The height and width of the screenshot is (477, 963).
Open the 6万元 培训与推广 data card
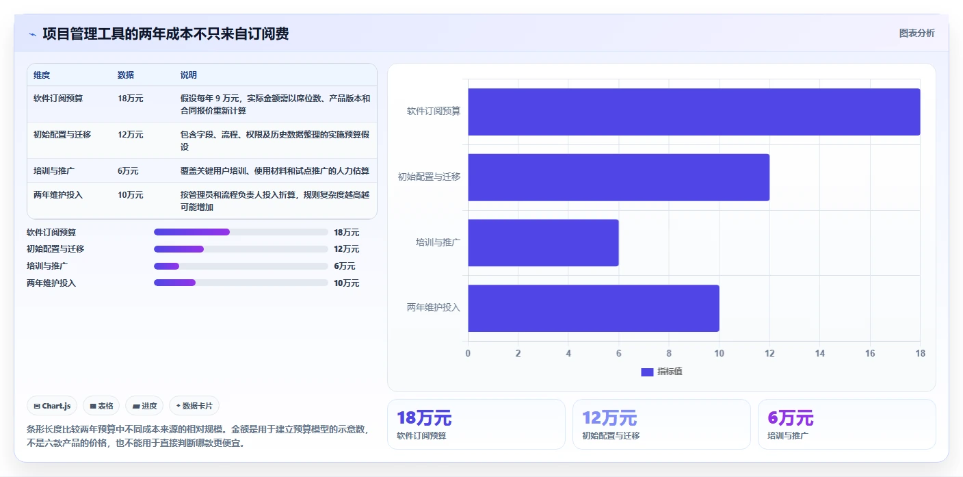coord(847,424)
